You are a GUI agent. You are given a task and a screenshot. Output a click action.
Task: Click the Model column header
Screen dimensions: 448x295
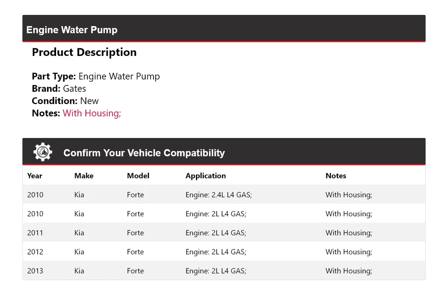[x=138, y=176]
